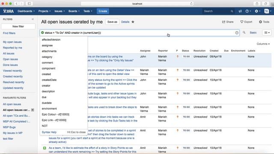Open favourite filter MSP Bugs

[x=9, y=127]
